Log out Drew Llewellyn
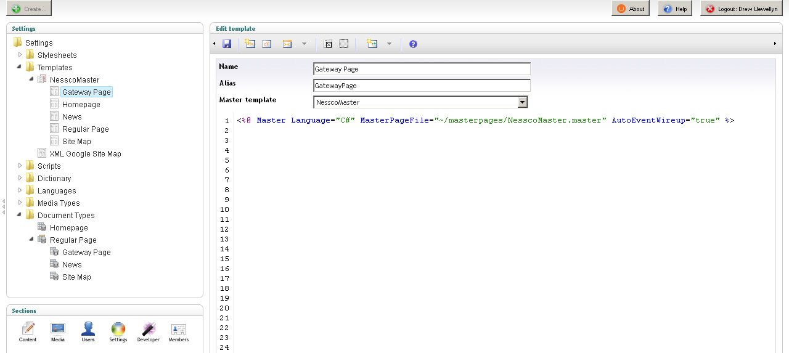The height and width of the screenshot is (353, 789). (742, 9)
